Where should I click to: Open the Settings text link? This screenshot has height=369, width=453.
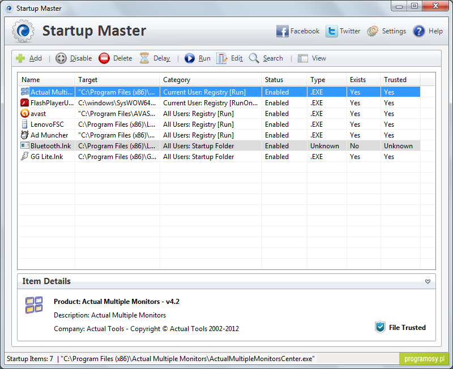(x=394, y=31)
